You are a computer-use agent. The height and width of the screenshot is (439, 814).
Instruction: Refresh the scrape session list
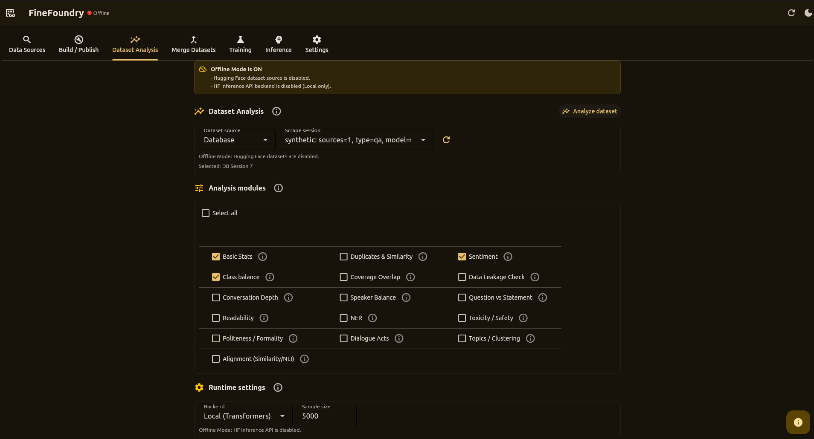click(x=446, y=139)
